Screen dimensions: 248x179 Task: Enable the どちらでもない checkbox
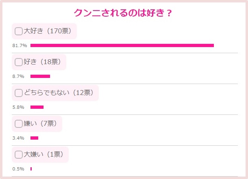pyautogui.click(x=18, y=93)
